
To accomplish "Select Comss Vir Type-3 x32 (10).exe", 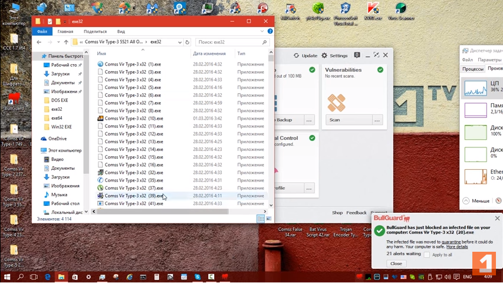I will pyautogui.click(x=134, y=119).
